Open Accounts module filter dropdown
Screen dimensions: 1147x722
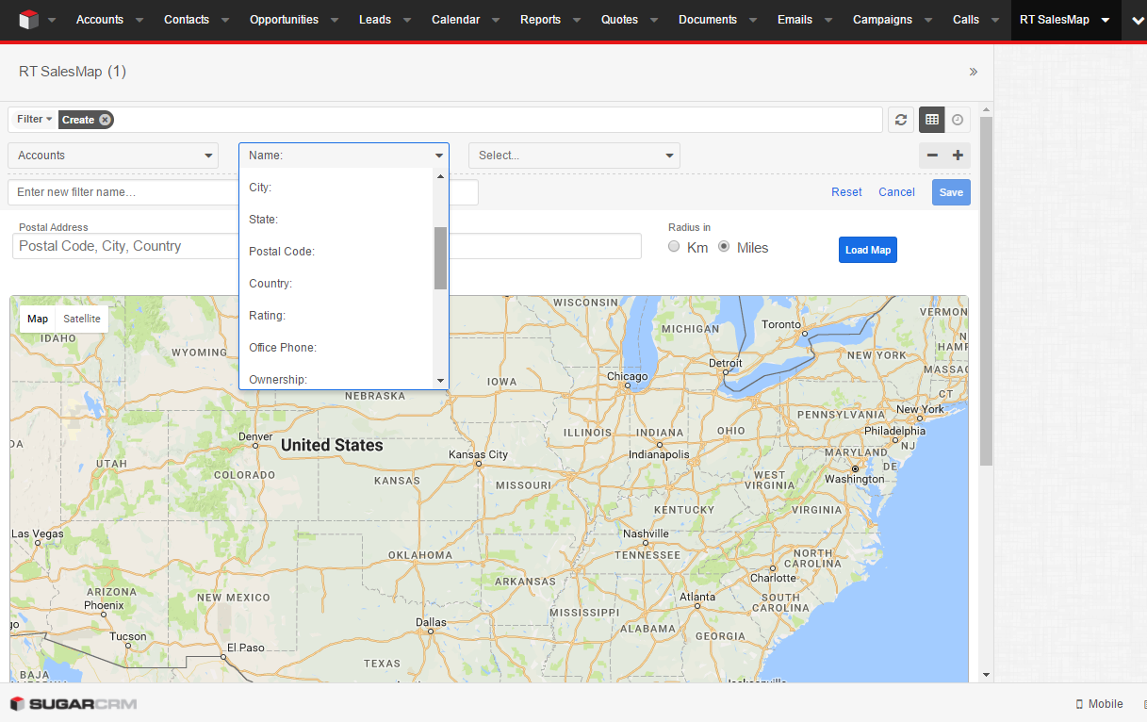[113, 156]
